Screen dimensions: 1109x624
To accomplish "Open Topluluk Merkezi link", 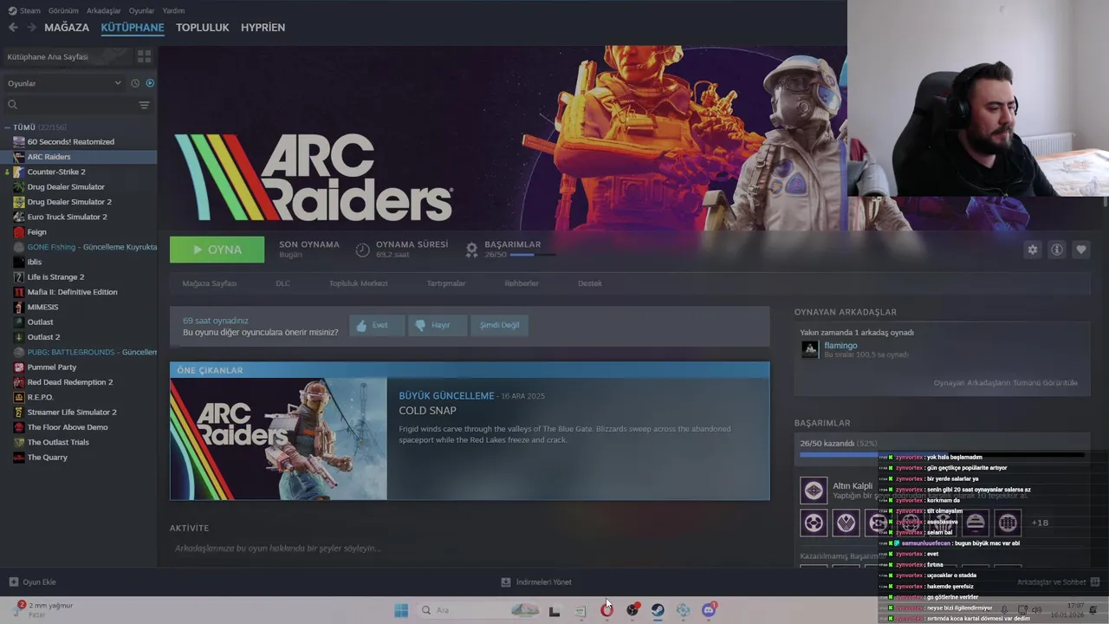I will [358, 283].
